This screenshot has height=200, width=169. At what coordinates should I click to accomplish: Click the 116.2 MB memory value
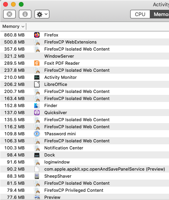click(15, 127)
